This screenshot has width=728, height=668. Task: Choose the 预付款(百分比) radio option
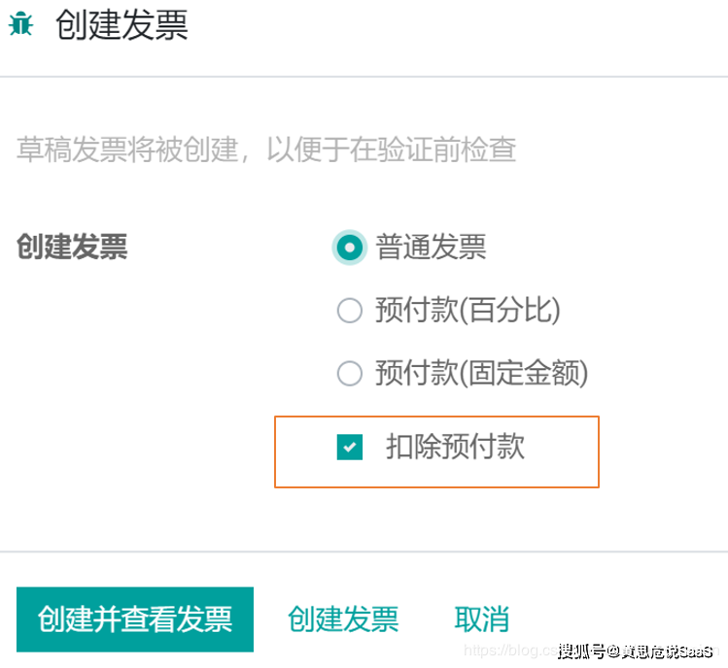(x=349, y=311)
